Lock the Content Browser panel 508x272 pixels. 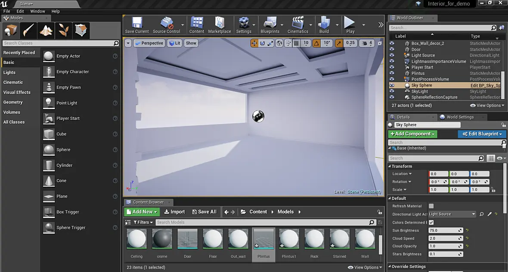379,212
